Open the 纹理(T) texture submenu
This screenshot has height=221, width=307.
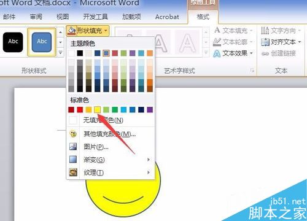111,173
